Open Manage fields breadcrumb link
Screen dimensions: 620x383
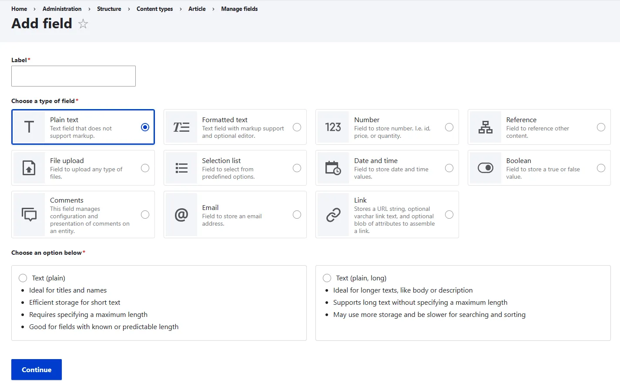[239, 9]
